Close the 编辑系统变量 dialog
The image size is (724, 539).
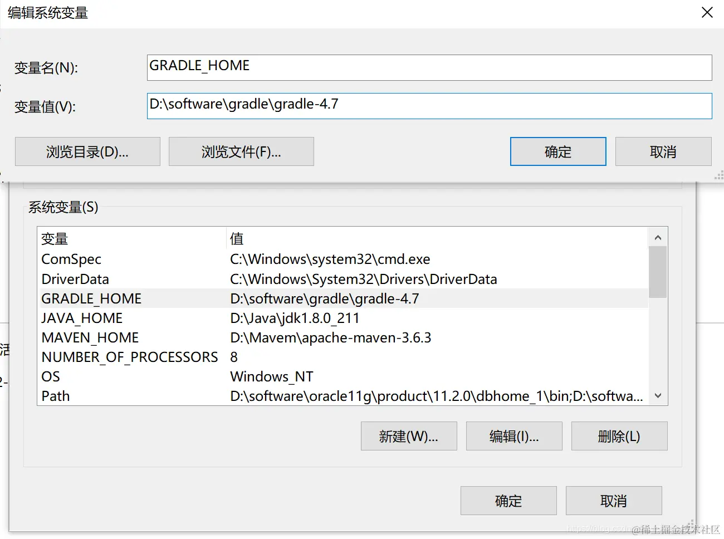pos(707,12)
